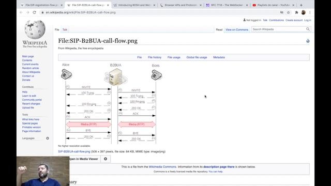
Task: Open Chrome three-dot menu
Action: (x=310, y=12)
